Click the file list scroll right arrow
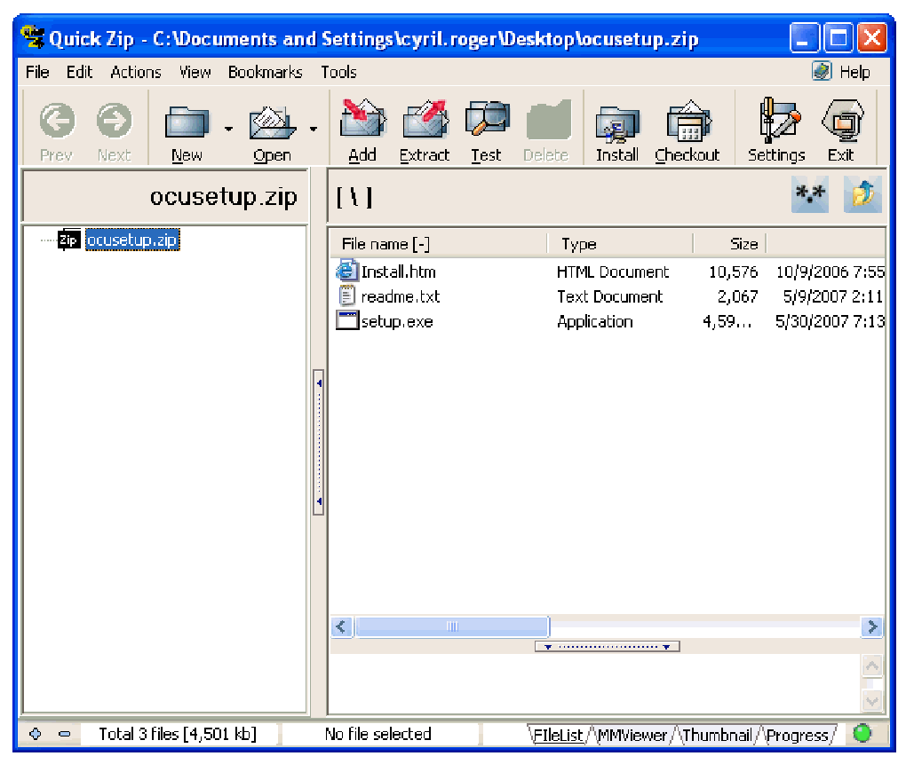This screenshot has height=764, width=906. [872, 626]
